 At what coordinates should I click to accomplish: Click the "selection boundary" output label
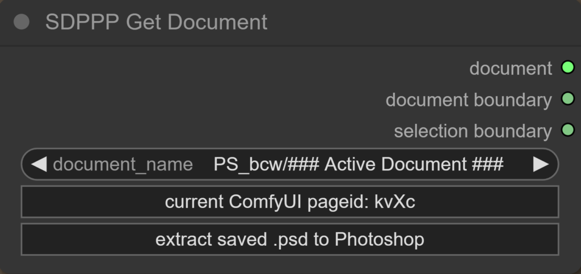pyautogui.click(x=472, y=131)
